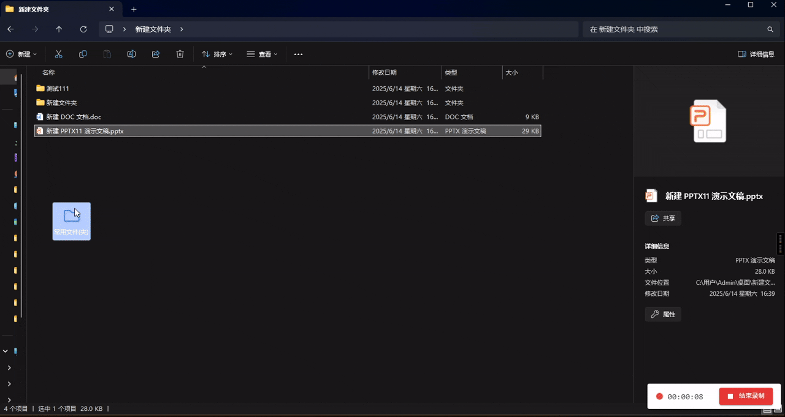Click the 结束录制 stop recording button
785x417 pixels.
746,396
